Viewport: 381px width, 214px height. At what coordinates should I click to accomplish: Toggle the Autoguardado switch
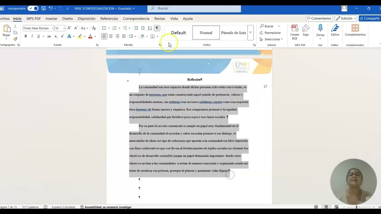(x=33, y=8)
